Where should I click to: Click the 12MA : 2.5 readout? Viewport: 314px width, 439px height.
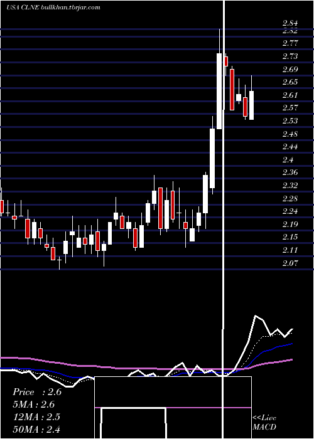click(36, 417)
